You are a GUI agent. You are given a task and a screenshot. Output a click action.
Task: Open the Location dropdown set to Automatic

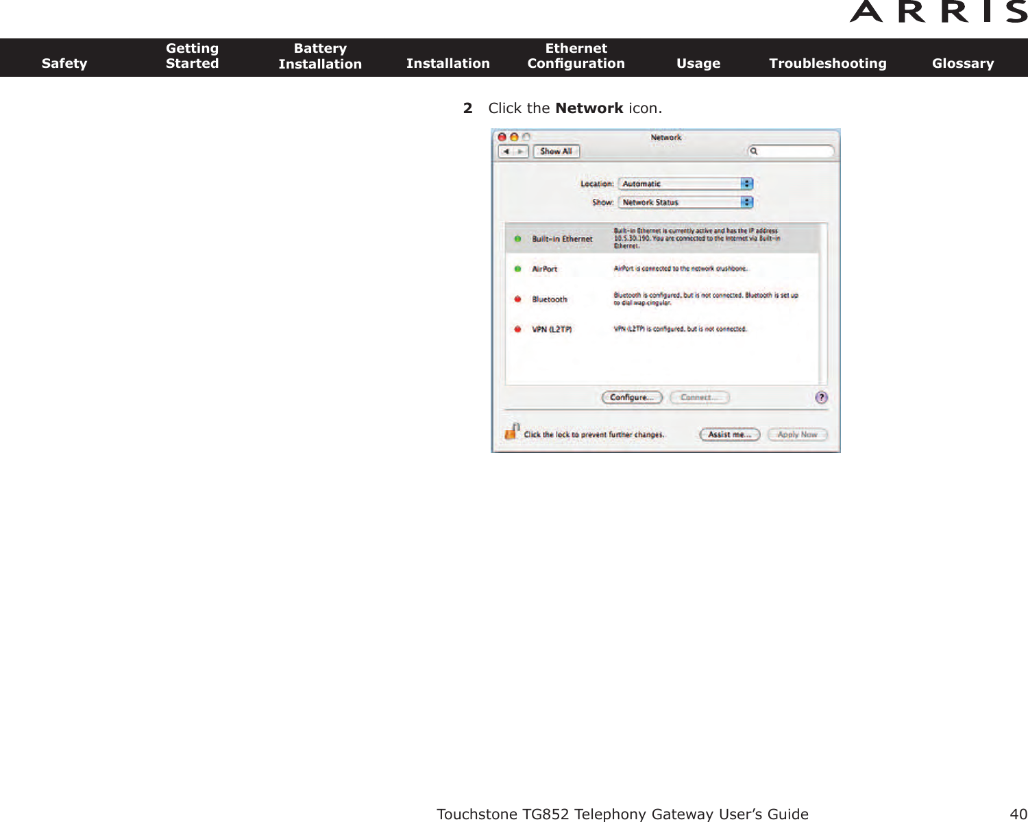[x=686, y=184]
